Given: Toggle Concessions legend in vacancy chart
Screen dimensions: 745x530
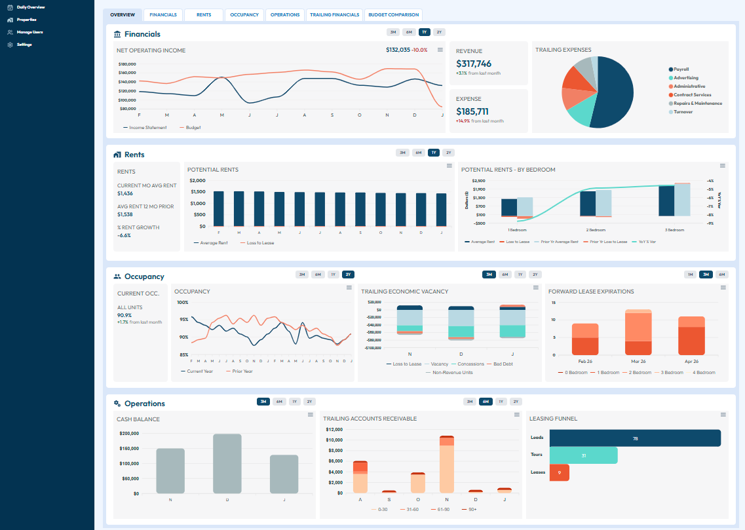Looking at the screenshot, I should (x=468, y=364).
